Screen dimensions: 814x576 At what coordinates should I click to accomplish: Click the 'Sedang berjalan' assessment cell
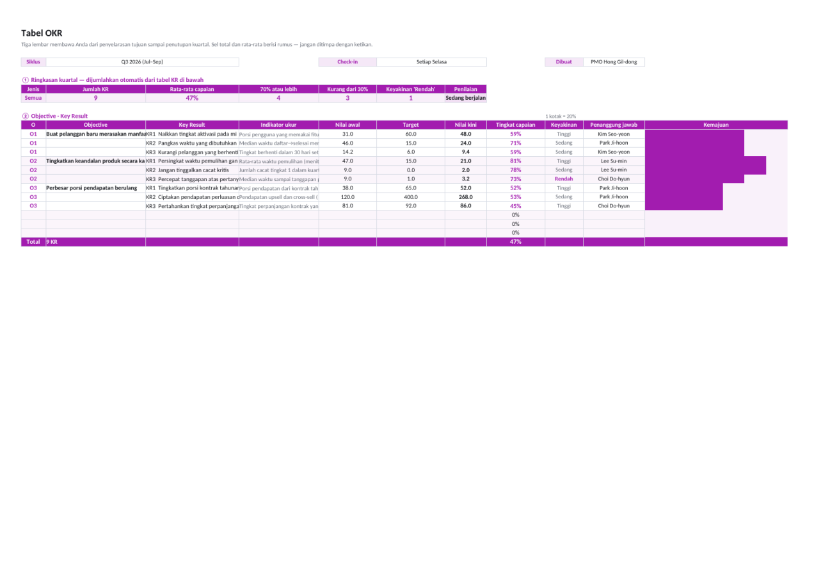click(x=466, y=98)
